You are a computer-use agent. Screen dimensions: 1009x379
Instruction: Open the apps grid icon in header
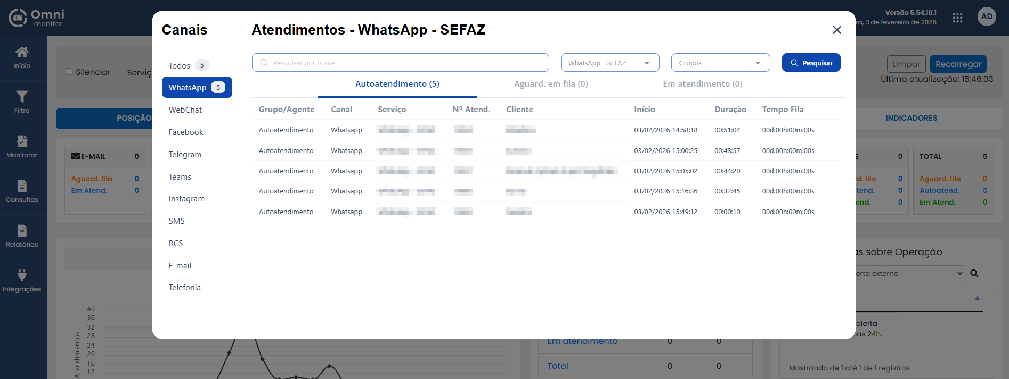(x=957, y=18)
